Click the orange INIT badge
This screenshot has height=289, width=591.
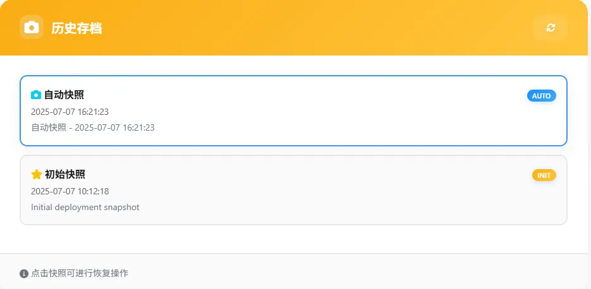(x=544, y=175)
